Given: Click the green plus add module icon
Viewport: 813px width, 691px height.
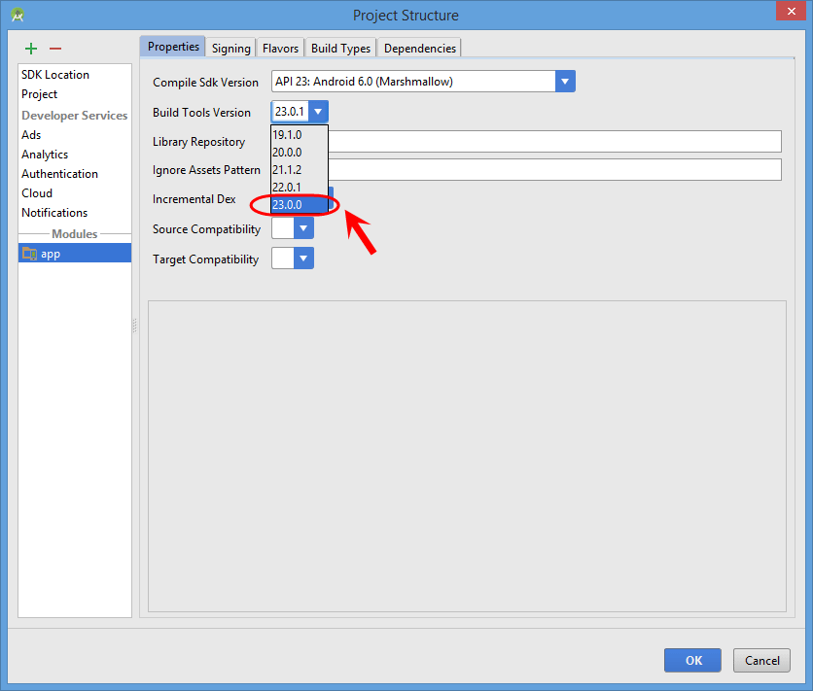Looking at the screenshot, I should (x=31, y=49).
